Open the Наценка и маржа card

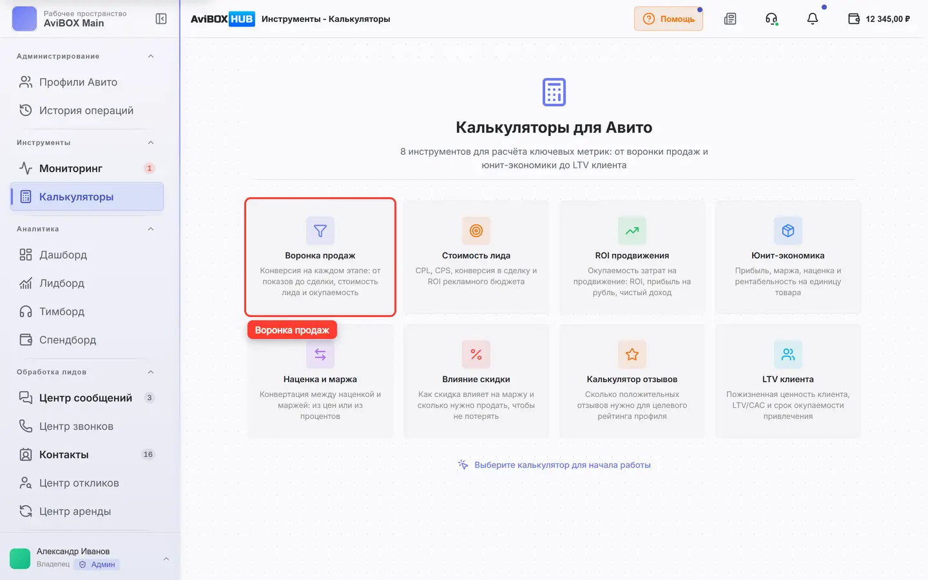320,381
